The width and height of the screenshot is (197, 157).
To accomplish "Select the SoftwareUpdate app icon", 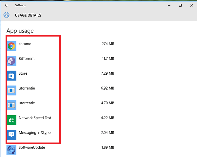I will [x=11, y=150].
